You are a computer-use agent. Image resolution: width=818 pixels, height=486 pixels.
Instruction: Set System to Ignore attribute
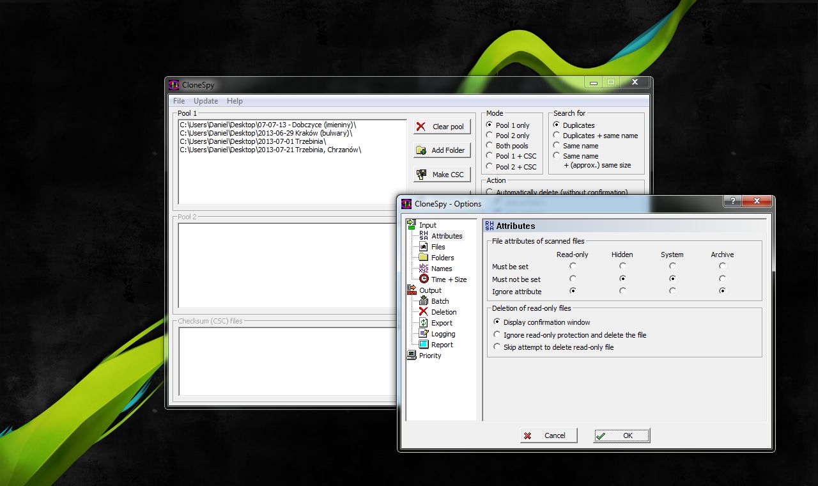click(x=672, y=290)
